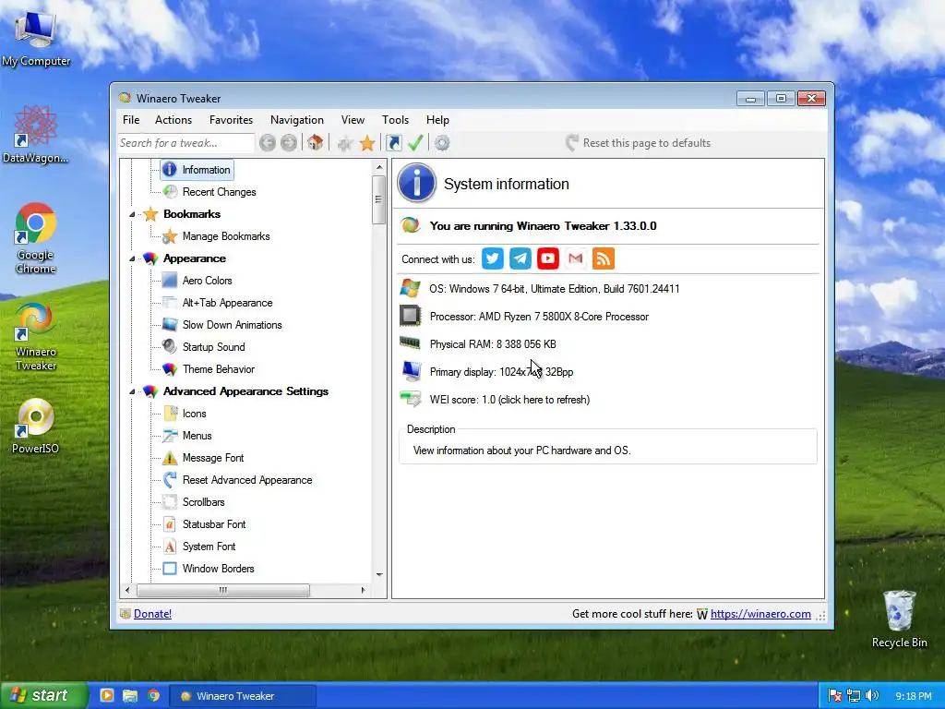Click the Windows start button
The width and height of the screenshot is (945, 709).
point(43,696)
